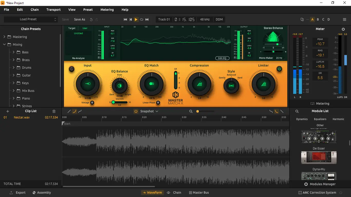
Task: Click the Edit EQ button
Action: point(222,58)
